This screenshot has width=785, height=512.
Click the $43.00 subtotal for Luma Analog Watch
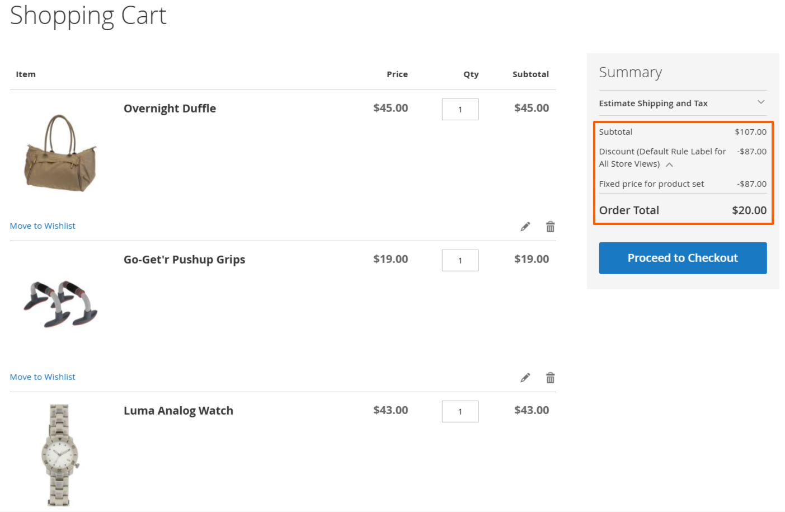532,410
